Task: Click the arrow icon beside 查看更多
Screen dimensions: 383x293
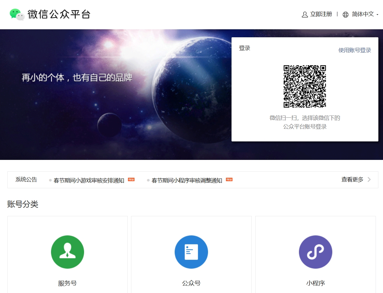Action: [x=369, y=180]
